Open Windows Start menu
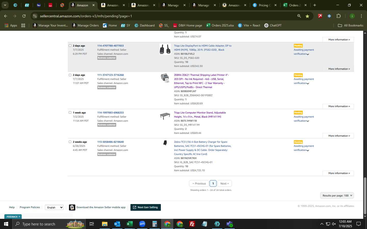 pyautogui.click(x=6, y=224)
